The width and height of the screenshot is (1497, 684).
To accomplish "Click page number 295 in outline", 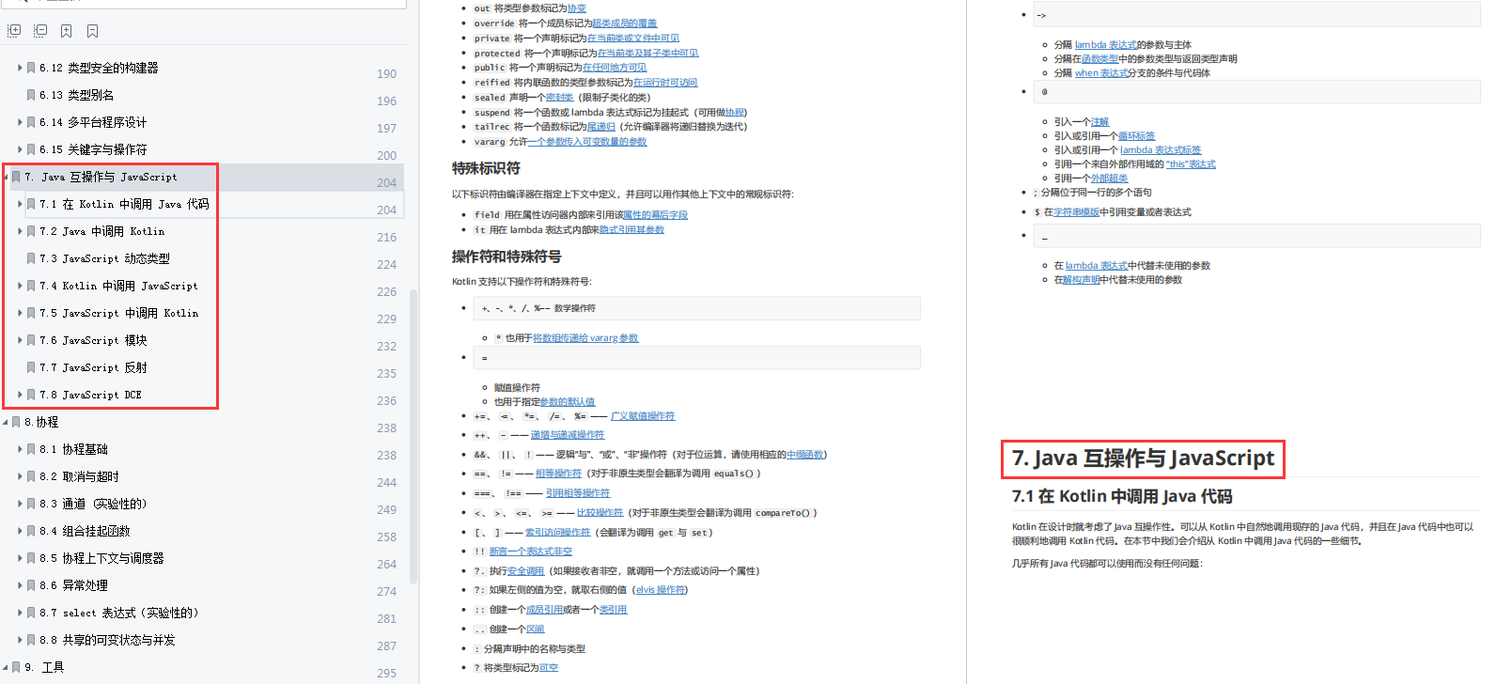I will point(387,674).
